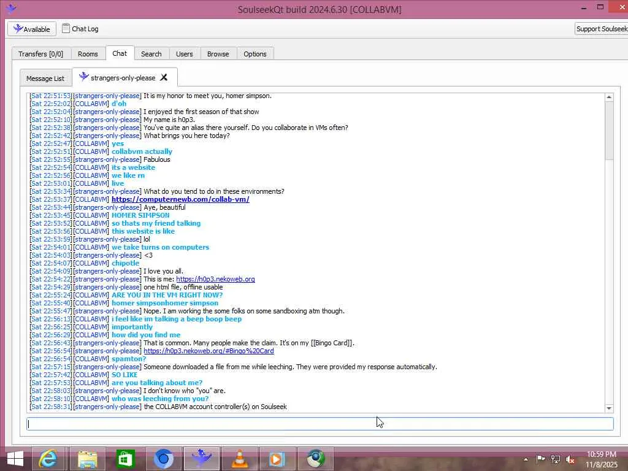The width and height of the screenshot is (628, 471).
Task: Switch to the Rooms tab
Action: coord(88,54)
